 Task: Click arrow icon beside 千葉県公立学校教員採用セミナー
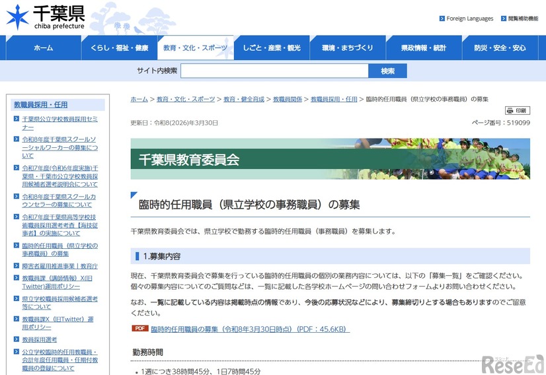(17, 119)
